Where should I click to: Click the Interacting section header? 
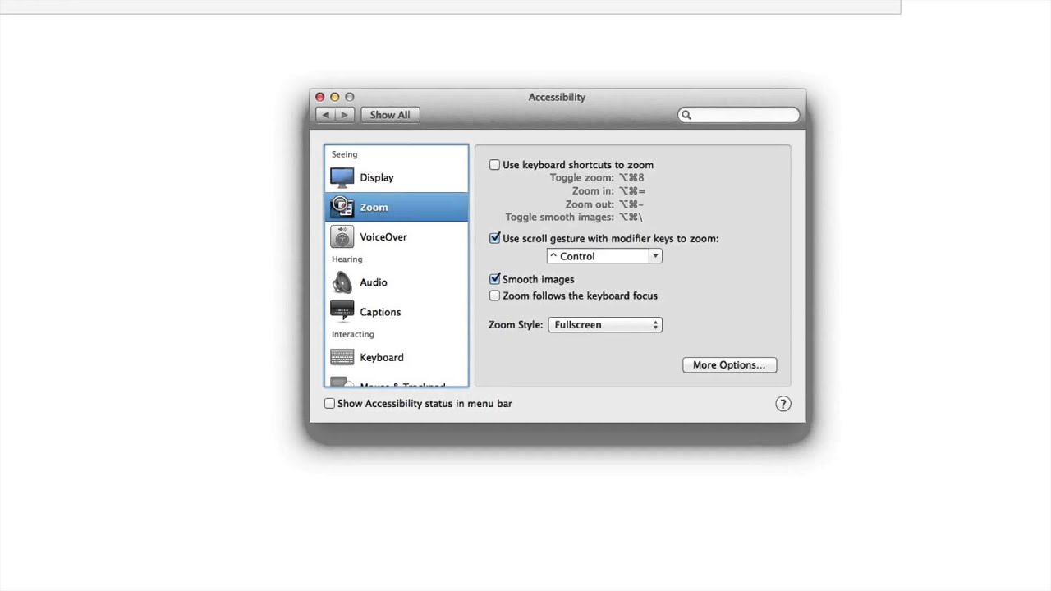(352, 335)
